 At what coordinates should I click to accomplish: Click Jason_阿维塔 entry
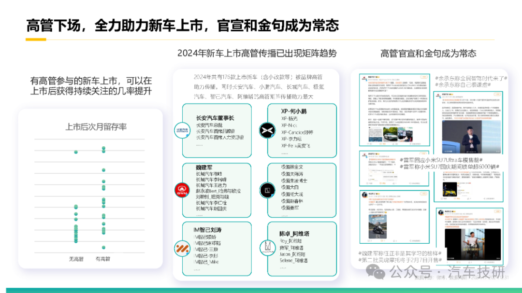coord(292,254)
